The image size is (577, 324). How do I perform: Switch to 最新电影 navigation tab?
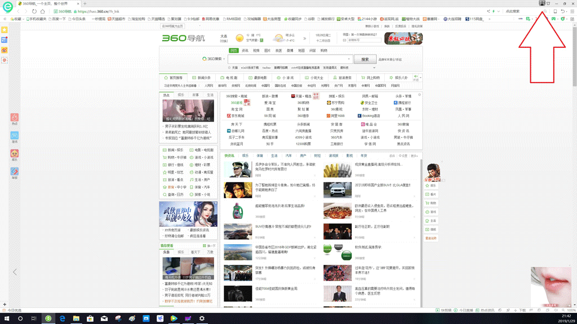tap(257, 78)
